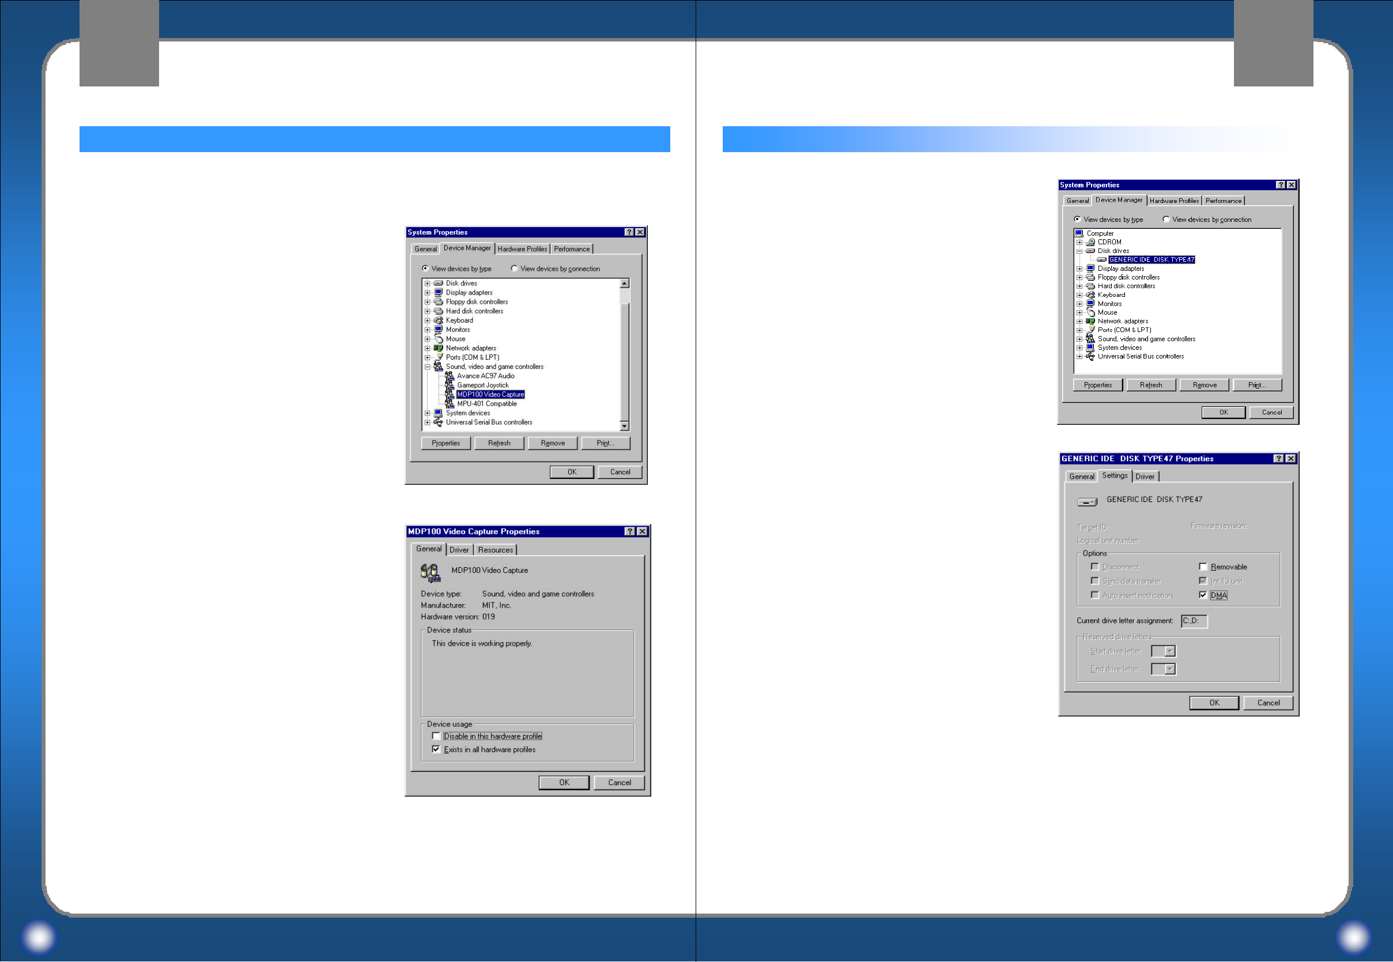The image size is (1393, 962).
Task: Collapse the Disk drives node in right window
Action: point(1079,251)
